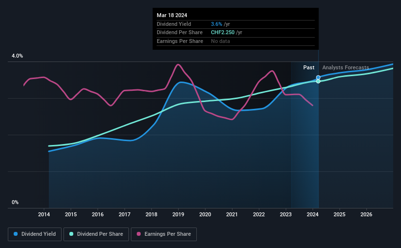Click the 2019 x-axis label
Viewport: 401px width, 248px height.
[178, 214]
